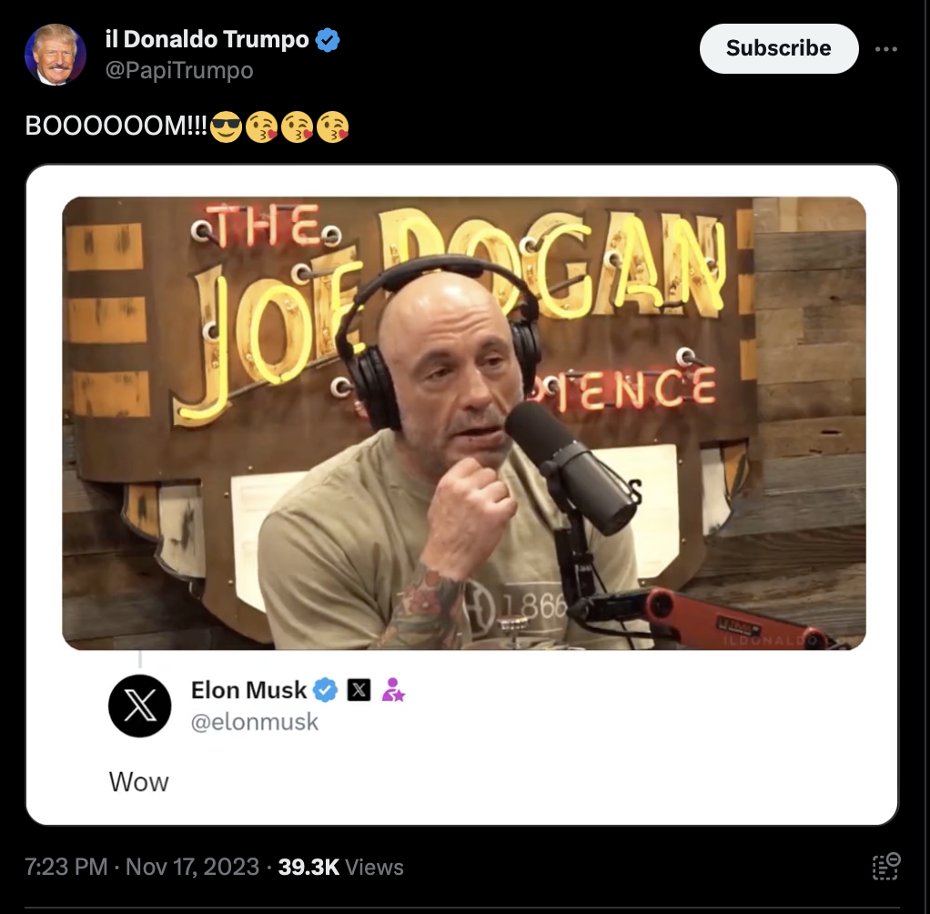Open il Donaldo Trumpo profile avatar
Viewport: 930px width, 914px height.
(56, 55)
